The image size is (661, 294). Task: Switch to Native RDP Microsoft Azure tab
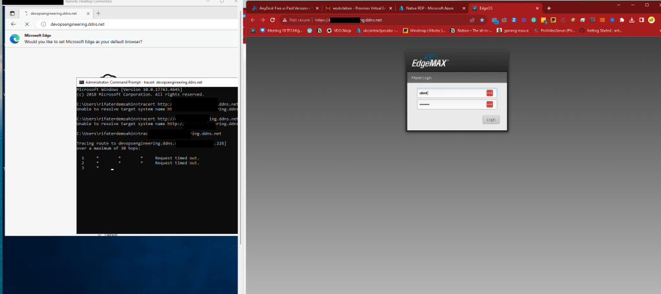pos(431,8)
